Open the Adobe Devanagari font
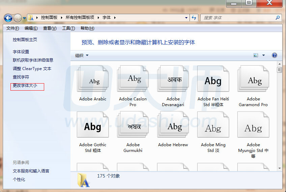 click(173, 80)
